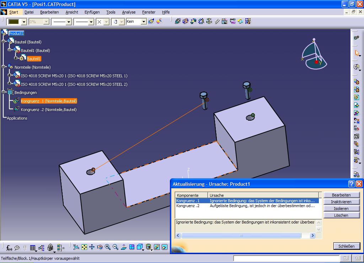Click the dark fill color swatch

point(14,22)
